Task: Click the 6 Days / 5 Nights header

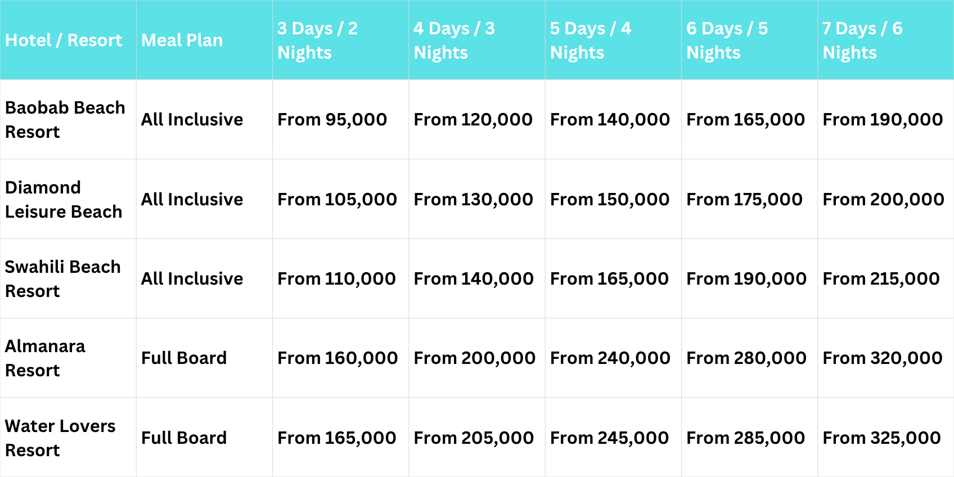Action: 727,40
